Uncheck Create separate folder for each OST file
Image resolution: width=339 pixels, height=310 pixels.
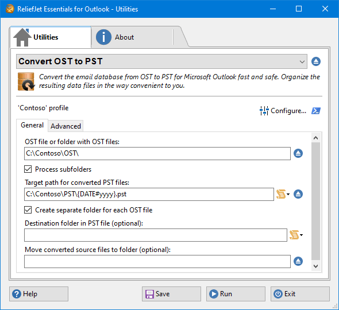28,210
